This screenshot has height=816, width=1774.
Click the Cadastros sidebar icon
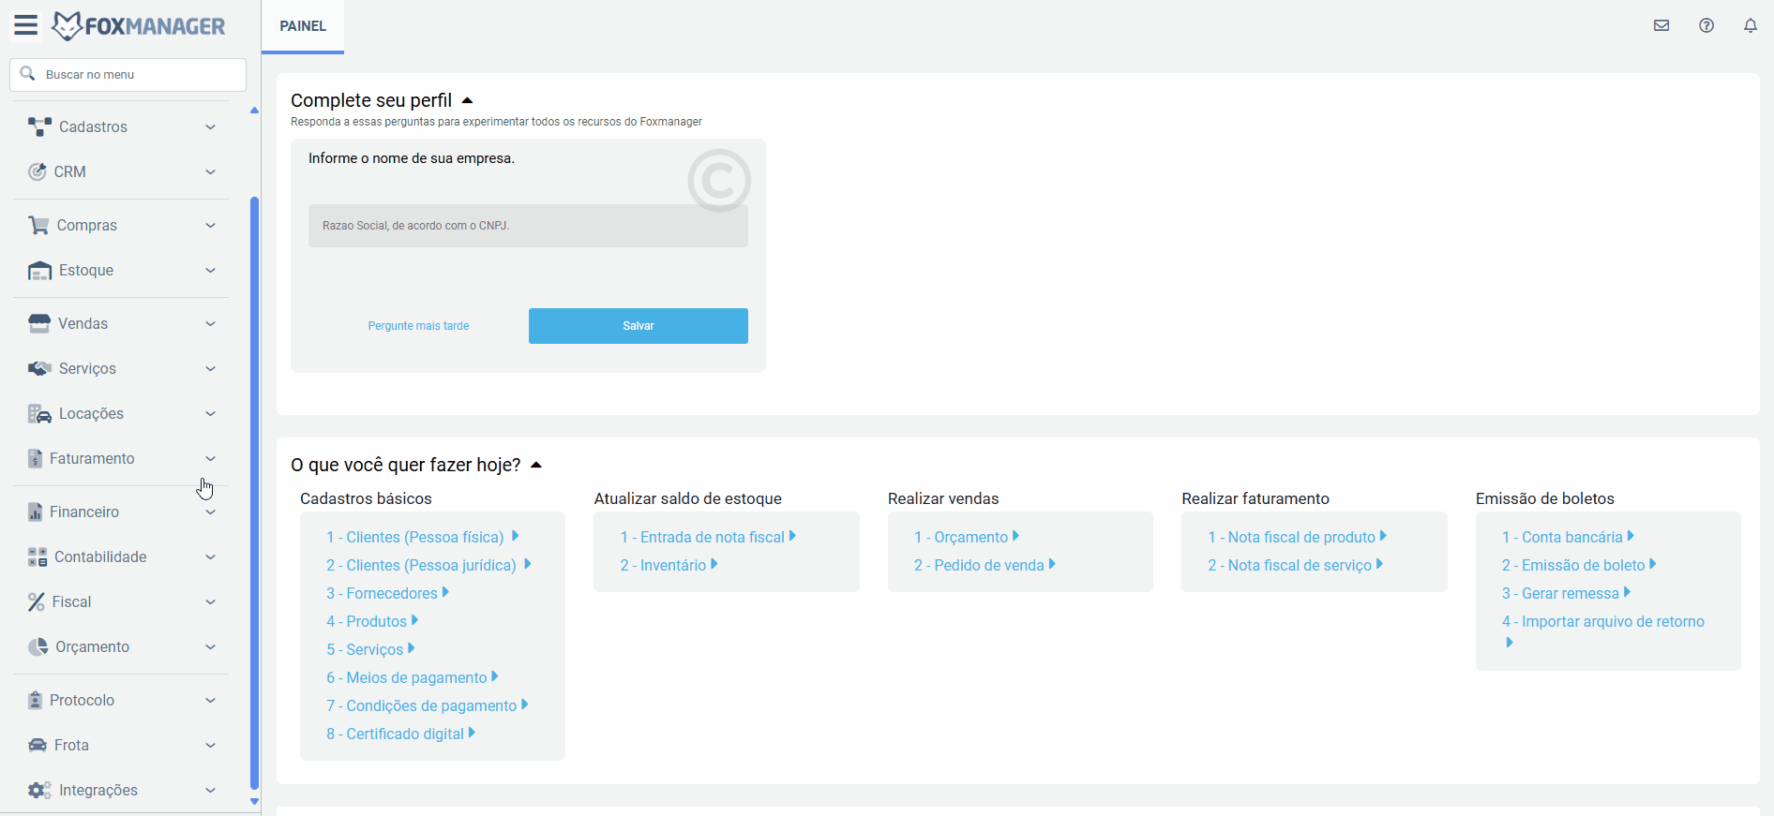click(x=39, y=126)
